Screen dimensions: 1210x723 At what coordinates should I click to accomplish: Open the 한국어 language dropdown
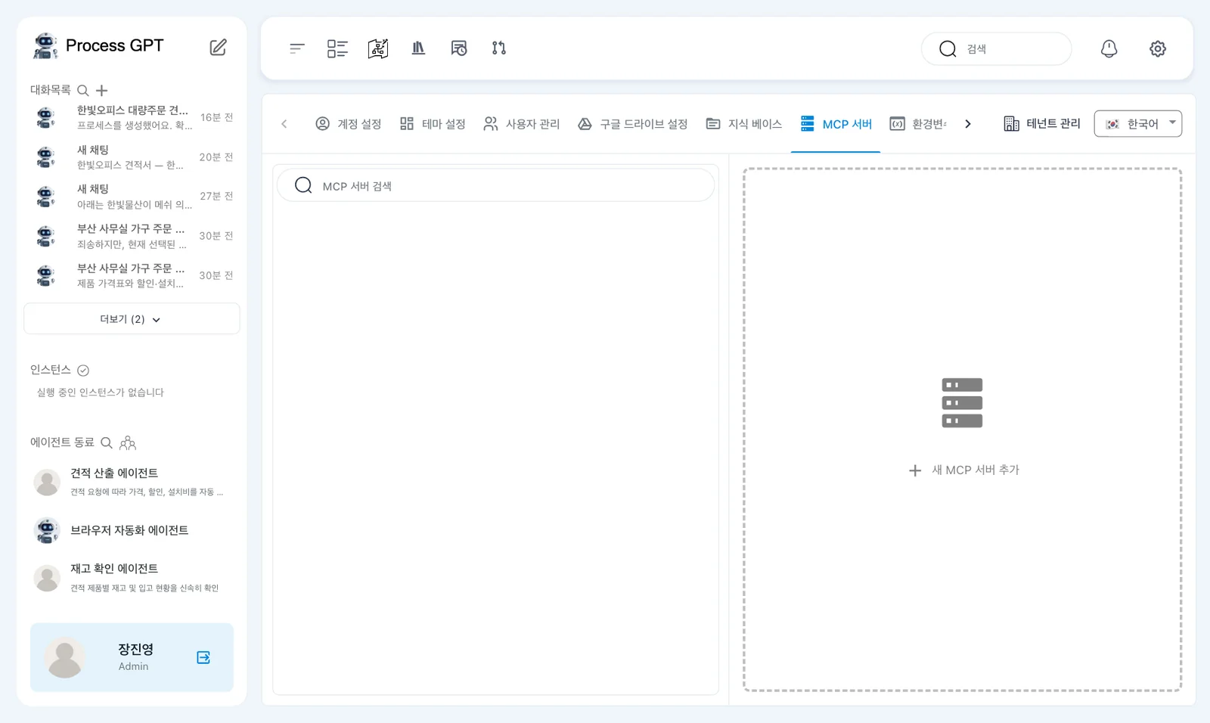(1138, 124)
